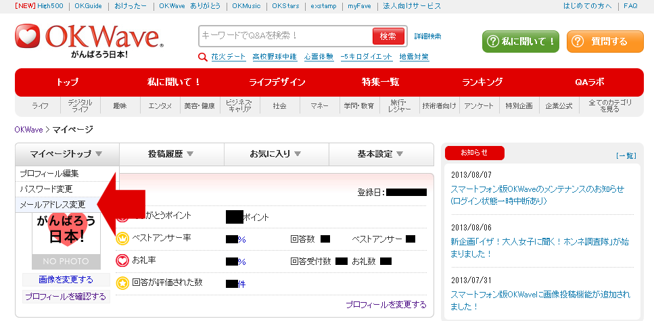Click the heart icon beside お礼率

pyautogui.click(x=122, y=261)
